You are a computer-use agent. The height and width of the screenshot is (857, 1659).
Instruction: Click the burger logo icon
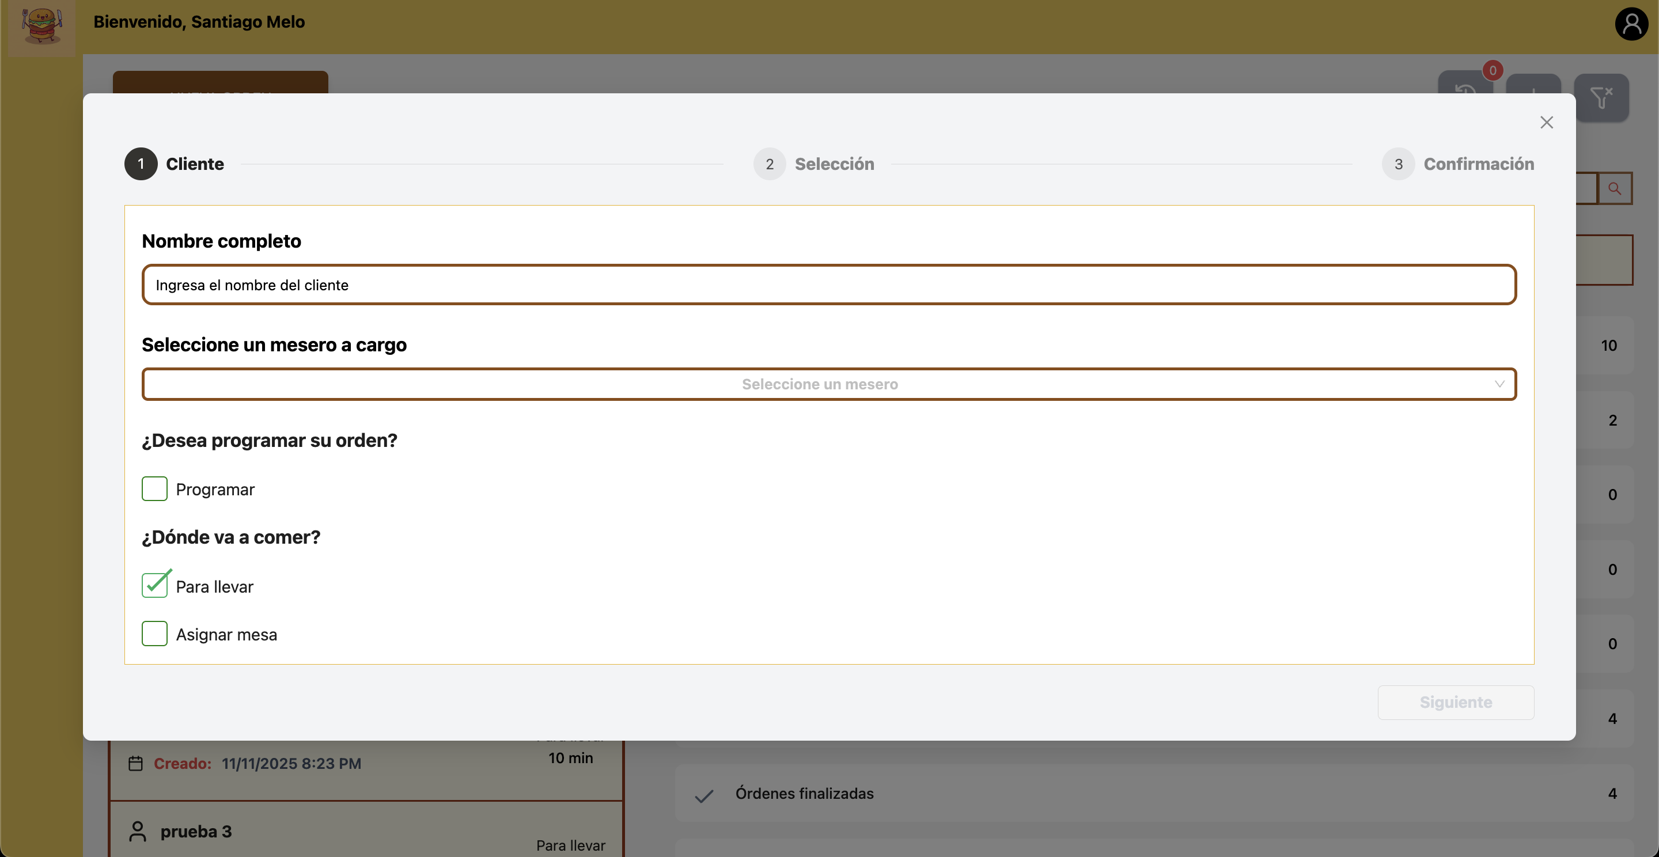click(42, 26)
